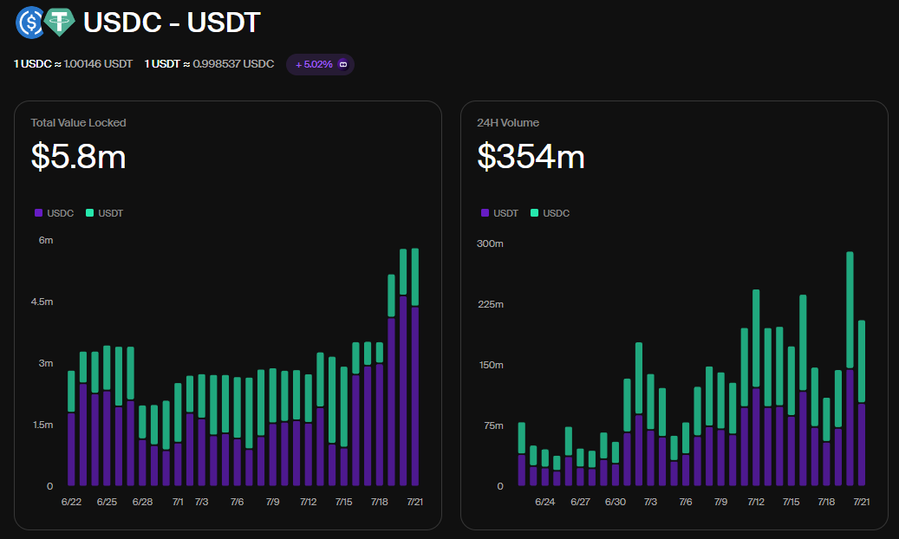
Task: Toggle the USDC legend label in Volume chart
Action: 557,213
